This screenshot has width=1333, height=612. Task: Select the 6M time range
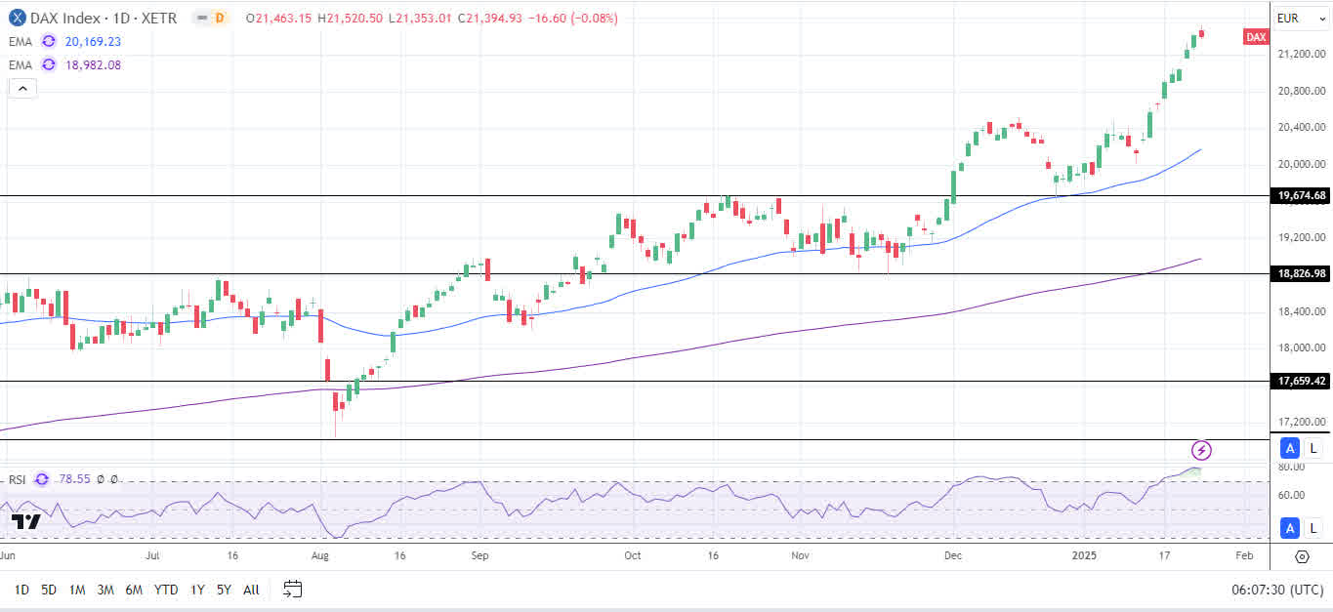point(135,590)
